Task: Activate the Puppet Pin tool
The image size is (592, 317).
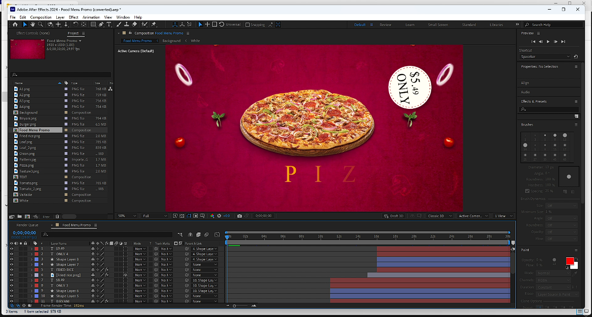Action: 154,24
